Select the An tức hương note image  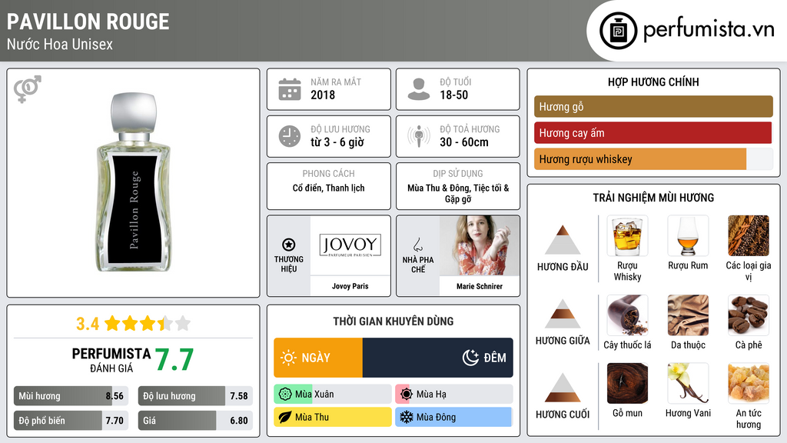[x=749, y=384]
